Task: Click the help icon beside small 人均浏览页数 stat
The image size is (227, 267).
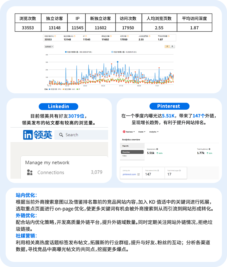Action: pos(149,36)
